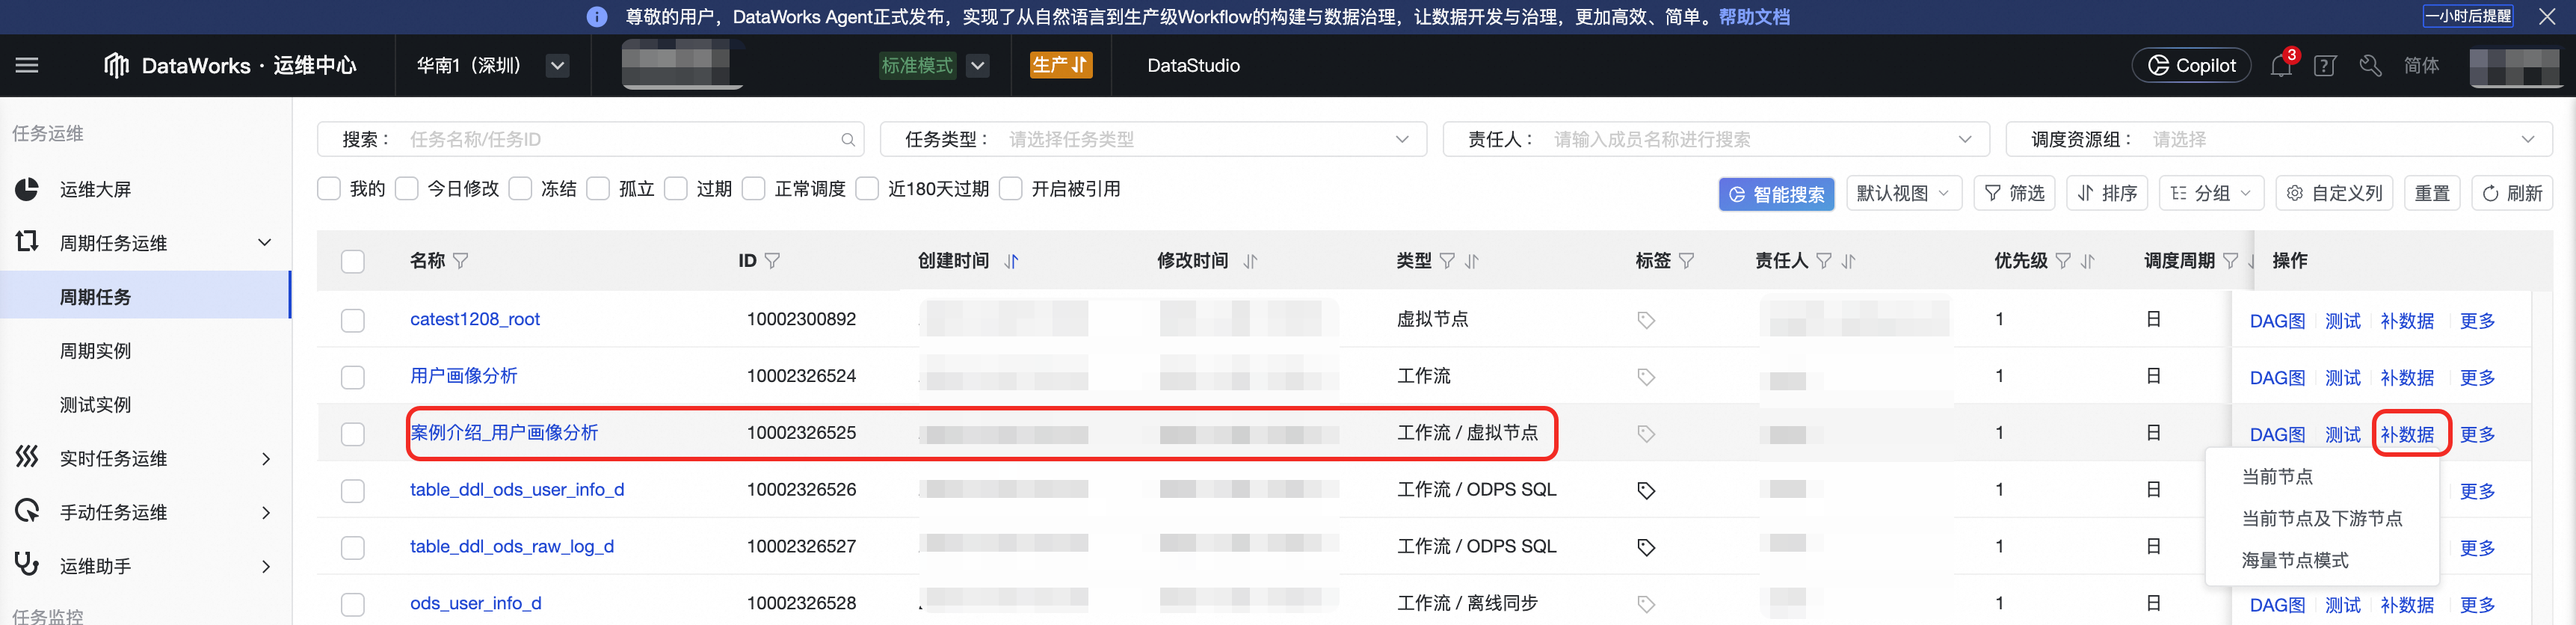Click tag icon for table_ddl_ods_raw_log_d row
The width and height of the screenshot is (2576, 625).
point(1646,547)
